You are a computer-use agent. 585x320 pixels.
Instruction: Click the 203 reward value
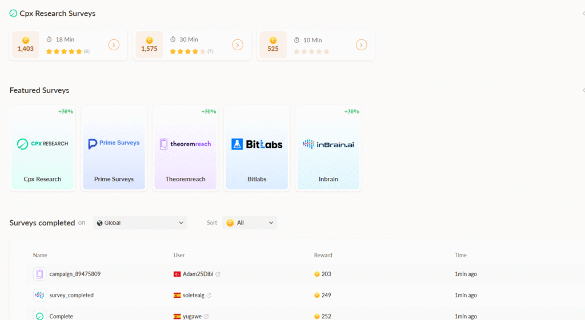(326, 274)
